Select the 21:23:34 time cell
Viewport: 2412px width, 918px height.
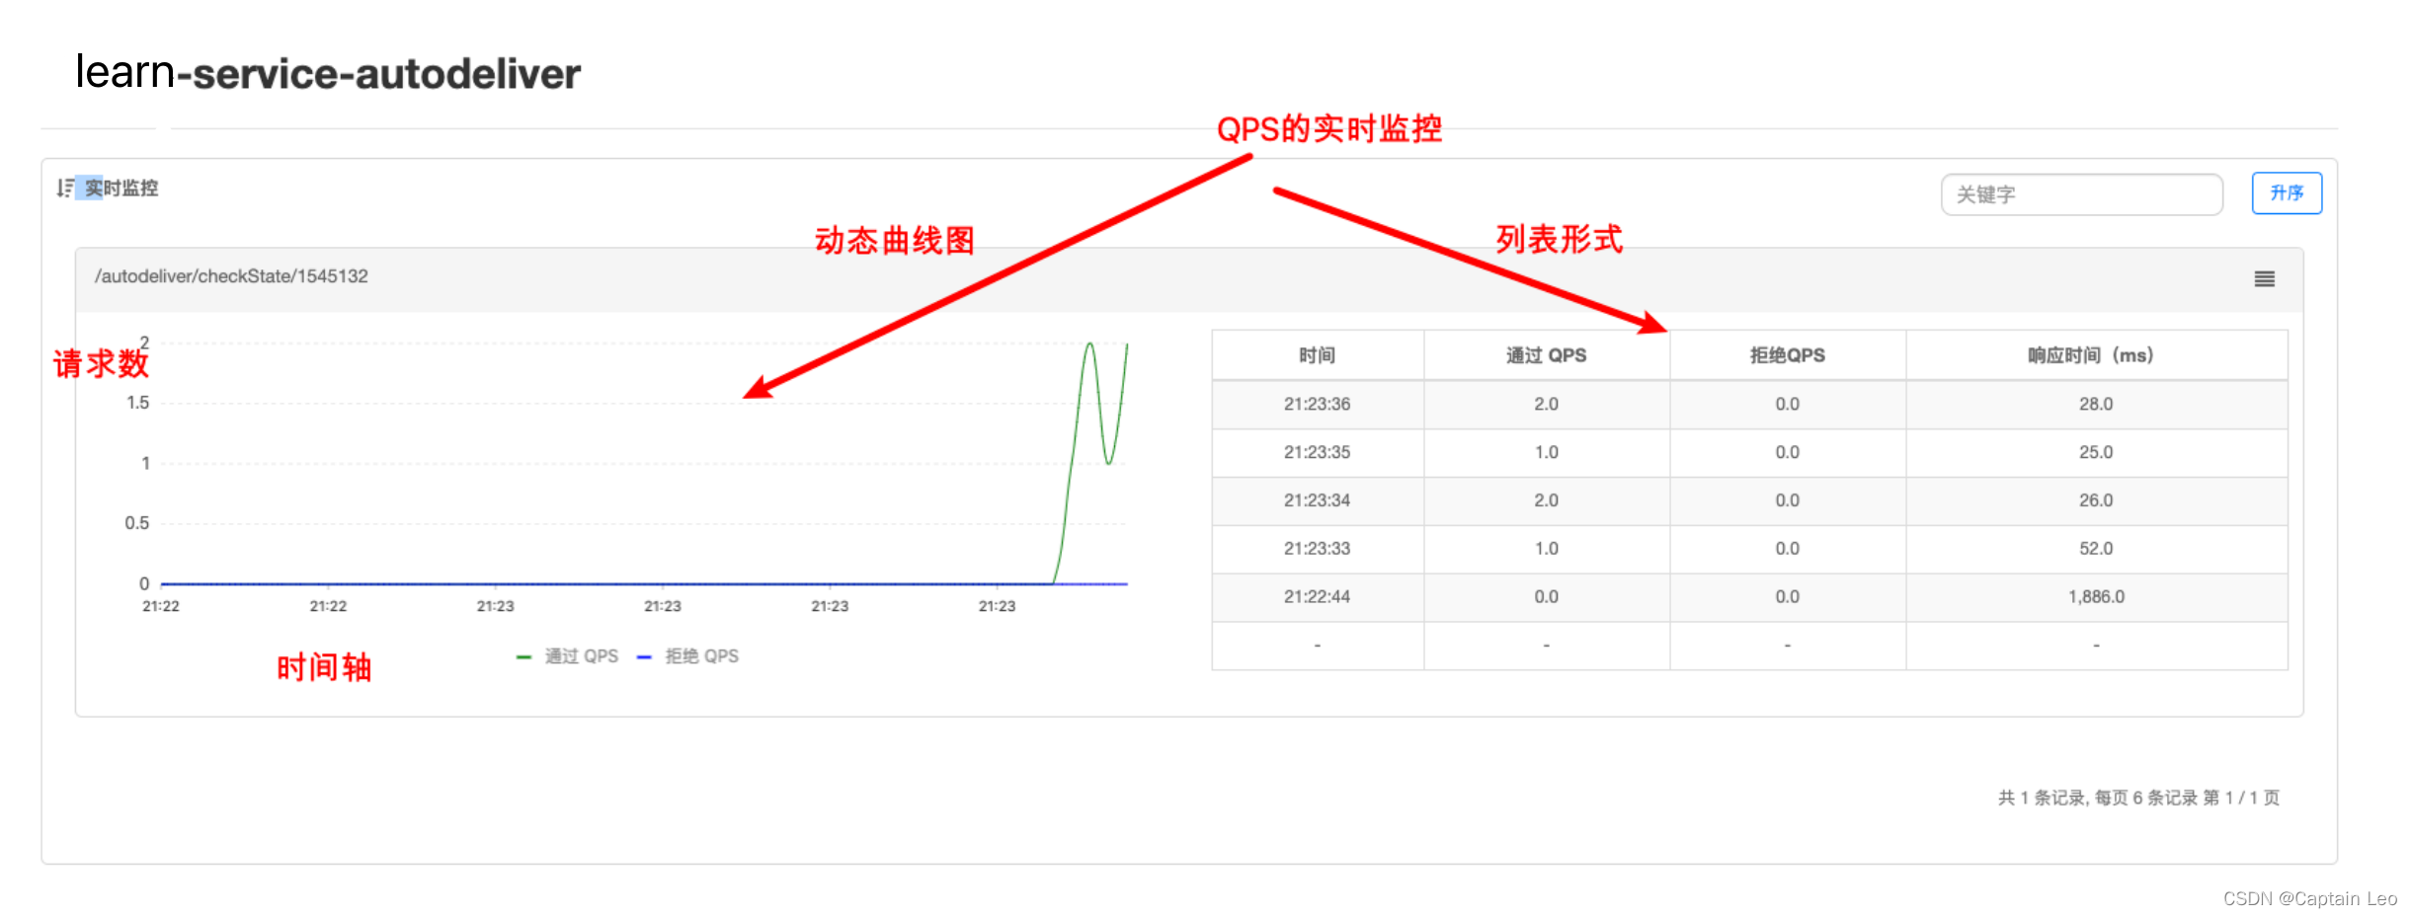[1317, 500]
